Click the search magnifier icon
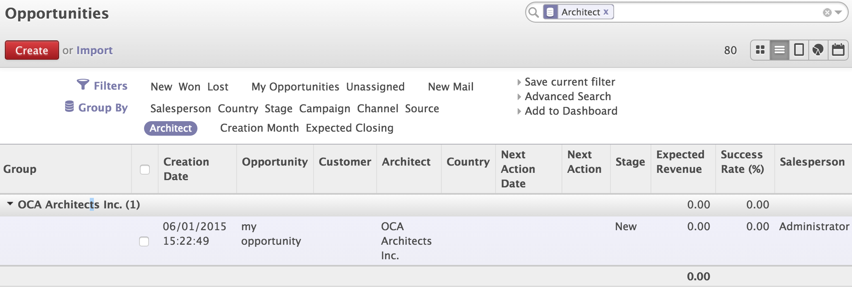Image resolution: width=852 pixels, height=294 pixels. pos(534,12)
